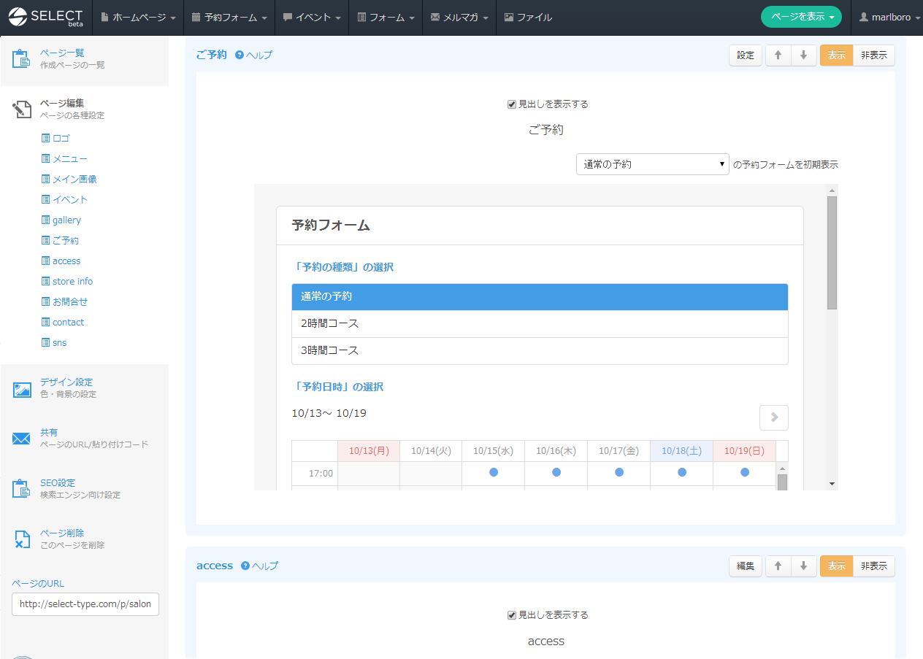Open デザイン設定 image icon in sidebar
Viewport: 923px width, 659px height.
(21, 389)
